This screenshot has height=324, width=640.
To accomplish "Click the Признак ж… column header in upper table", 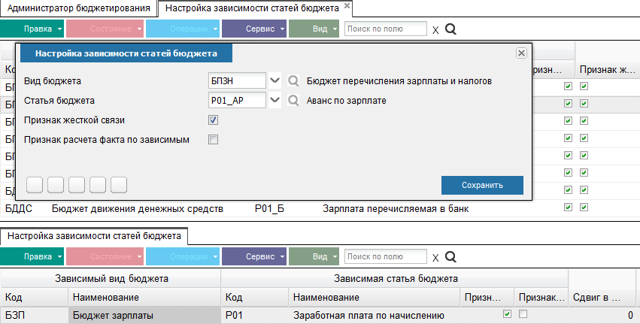I will 607,70.
